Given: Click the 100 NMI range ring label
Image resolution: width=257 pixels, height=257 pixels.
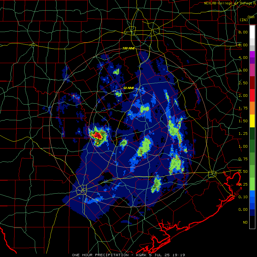Looking at the screenshot, I should click(128, 48).
